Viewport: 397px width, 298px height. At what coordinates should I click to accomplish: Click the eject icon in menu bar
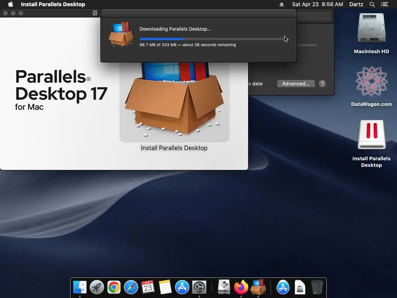pos(281,4)
